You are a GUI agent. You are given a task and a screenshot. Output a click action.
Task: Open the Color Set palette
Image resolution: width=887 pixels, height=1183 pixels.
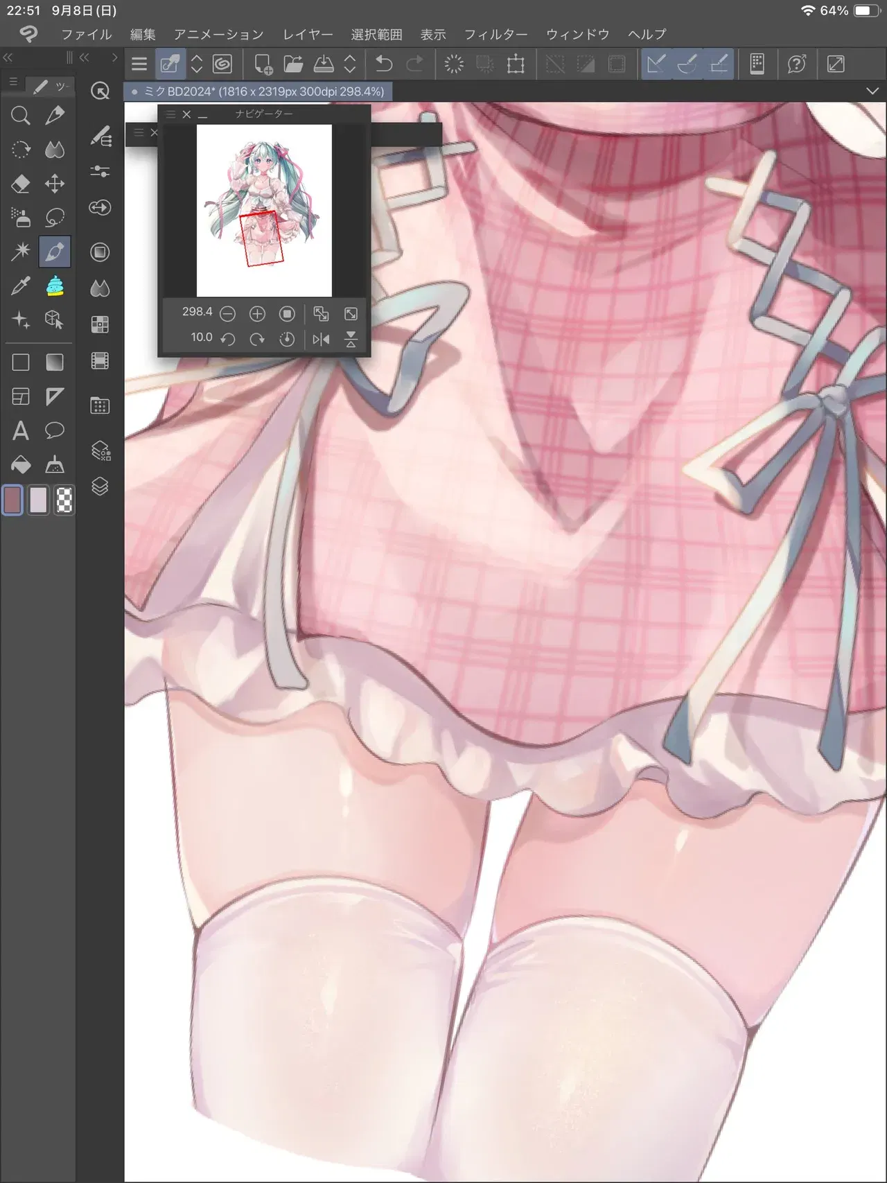pos(100,324)
